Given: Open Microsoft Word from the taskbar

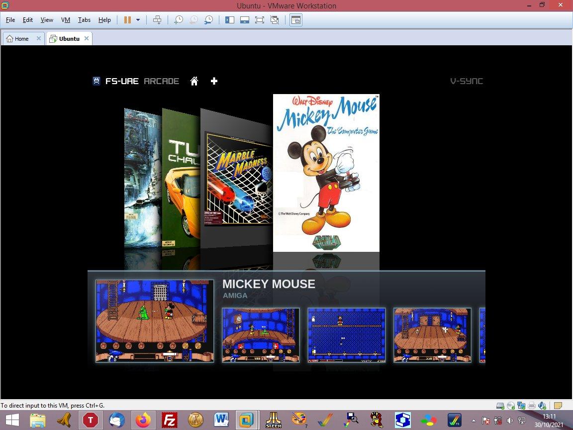Looking at the screenshot, I should coord(221,420).
